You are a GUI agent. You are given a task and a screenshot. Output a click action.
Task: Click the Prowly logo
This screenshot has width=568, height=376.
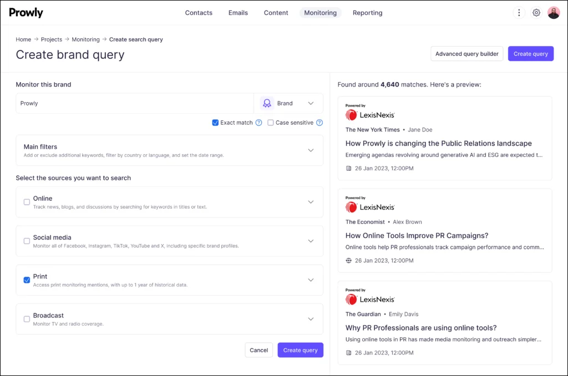coord(26,13)
